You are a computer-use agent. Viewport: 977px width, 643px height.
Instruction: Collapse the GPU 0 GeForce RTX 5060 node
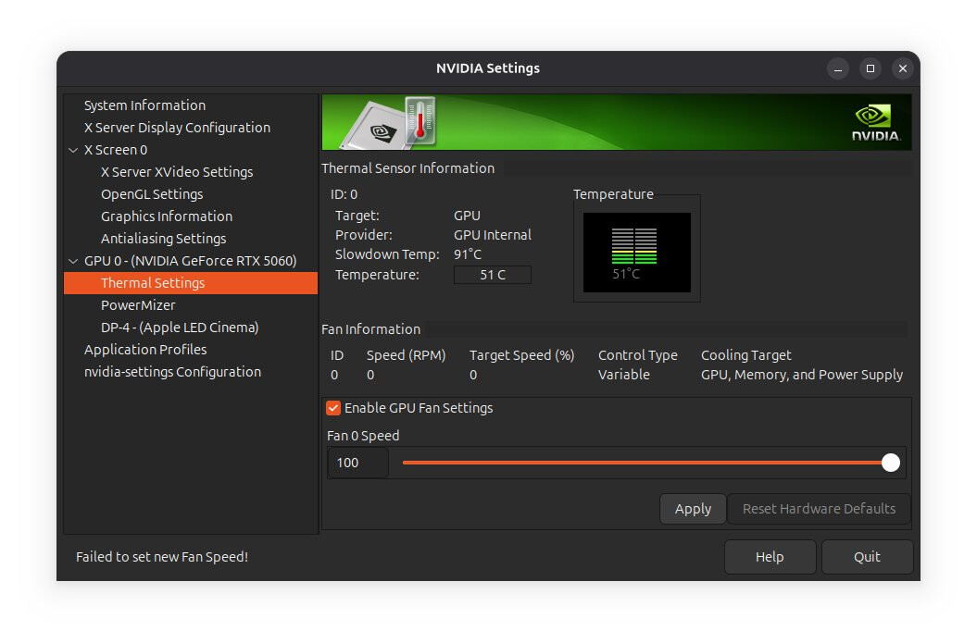pos(74,261)
